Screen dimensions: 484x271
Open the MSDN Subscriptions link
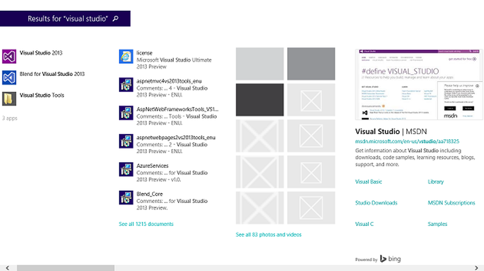coord(451,203)
